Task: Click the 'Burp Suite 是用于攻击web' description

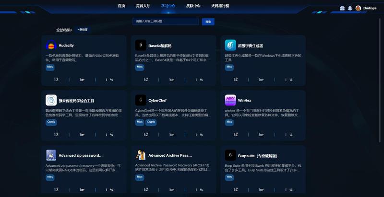Action: pyautogui.click(x=263, y=168)
